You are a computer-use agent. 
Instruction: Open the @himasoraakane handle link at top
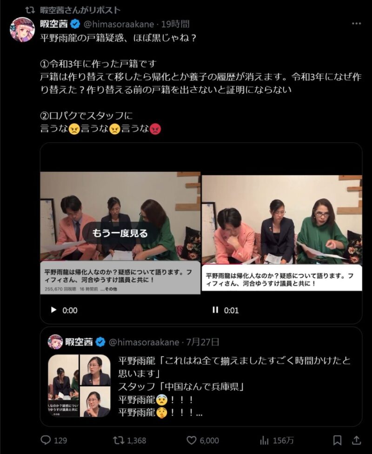coord(119,24)
